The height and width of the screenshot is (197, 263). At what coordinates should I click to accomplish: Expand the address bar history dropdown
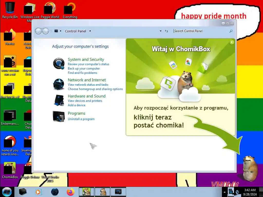[161, 31]
